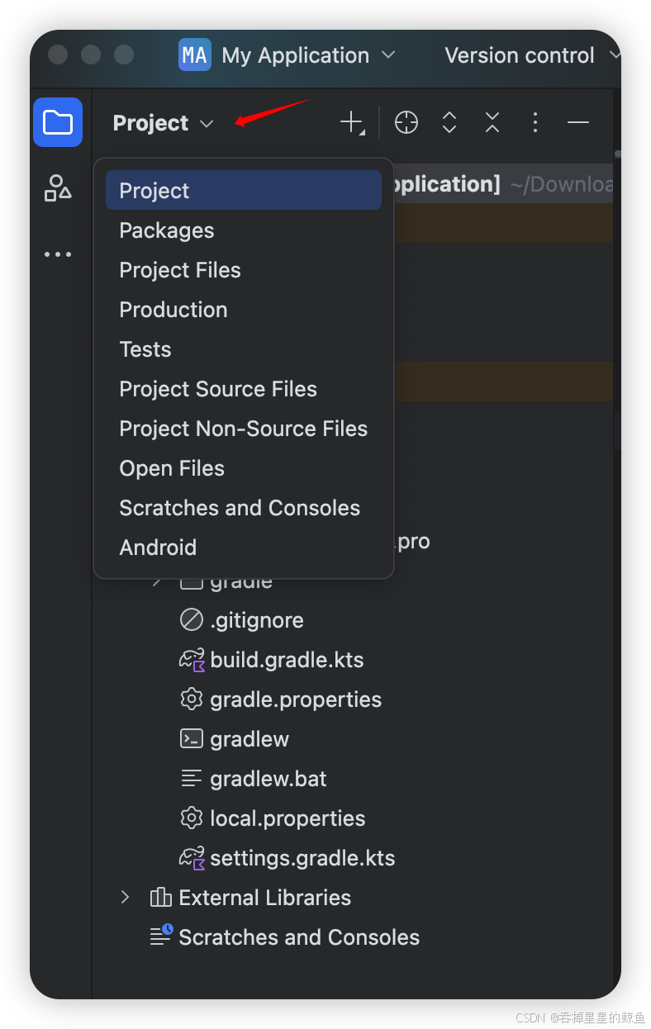Open the Project panel options kebab menu
651x1029 pixels.
535,123
